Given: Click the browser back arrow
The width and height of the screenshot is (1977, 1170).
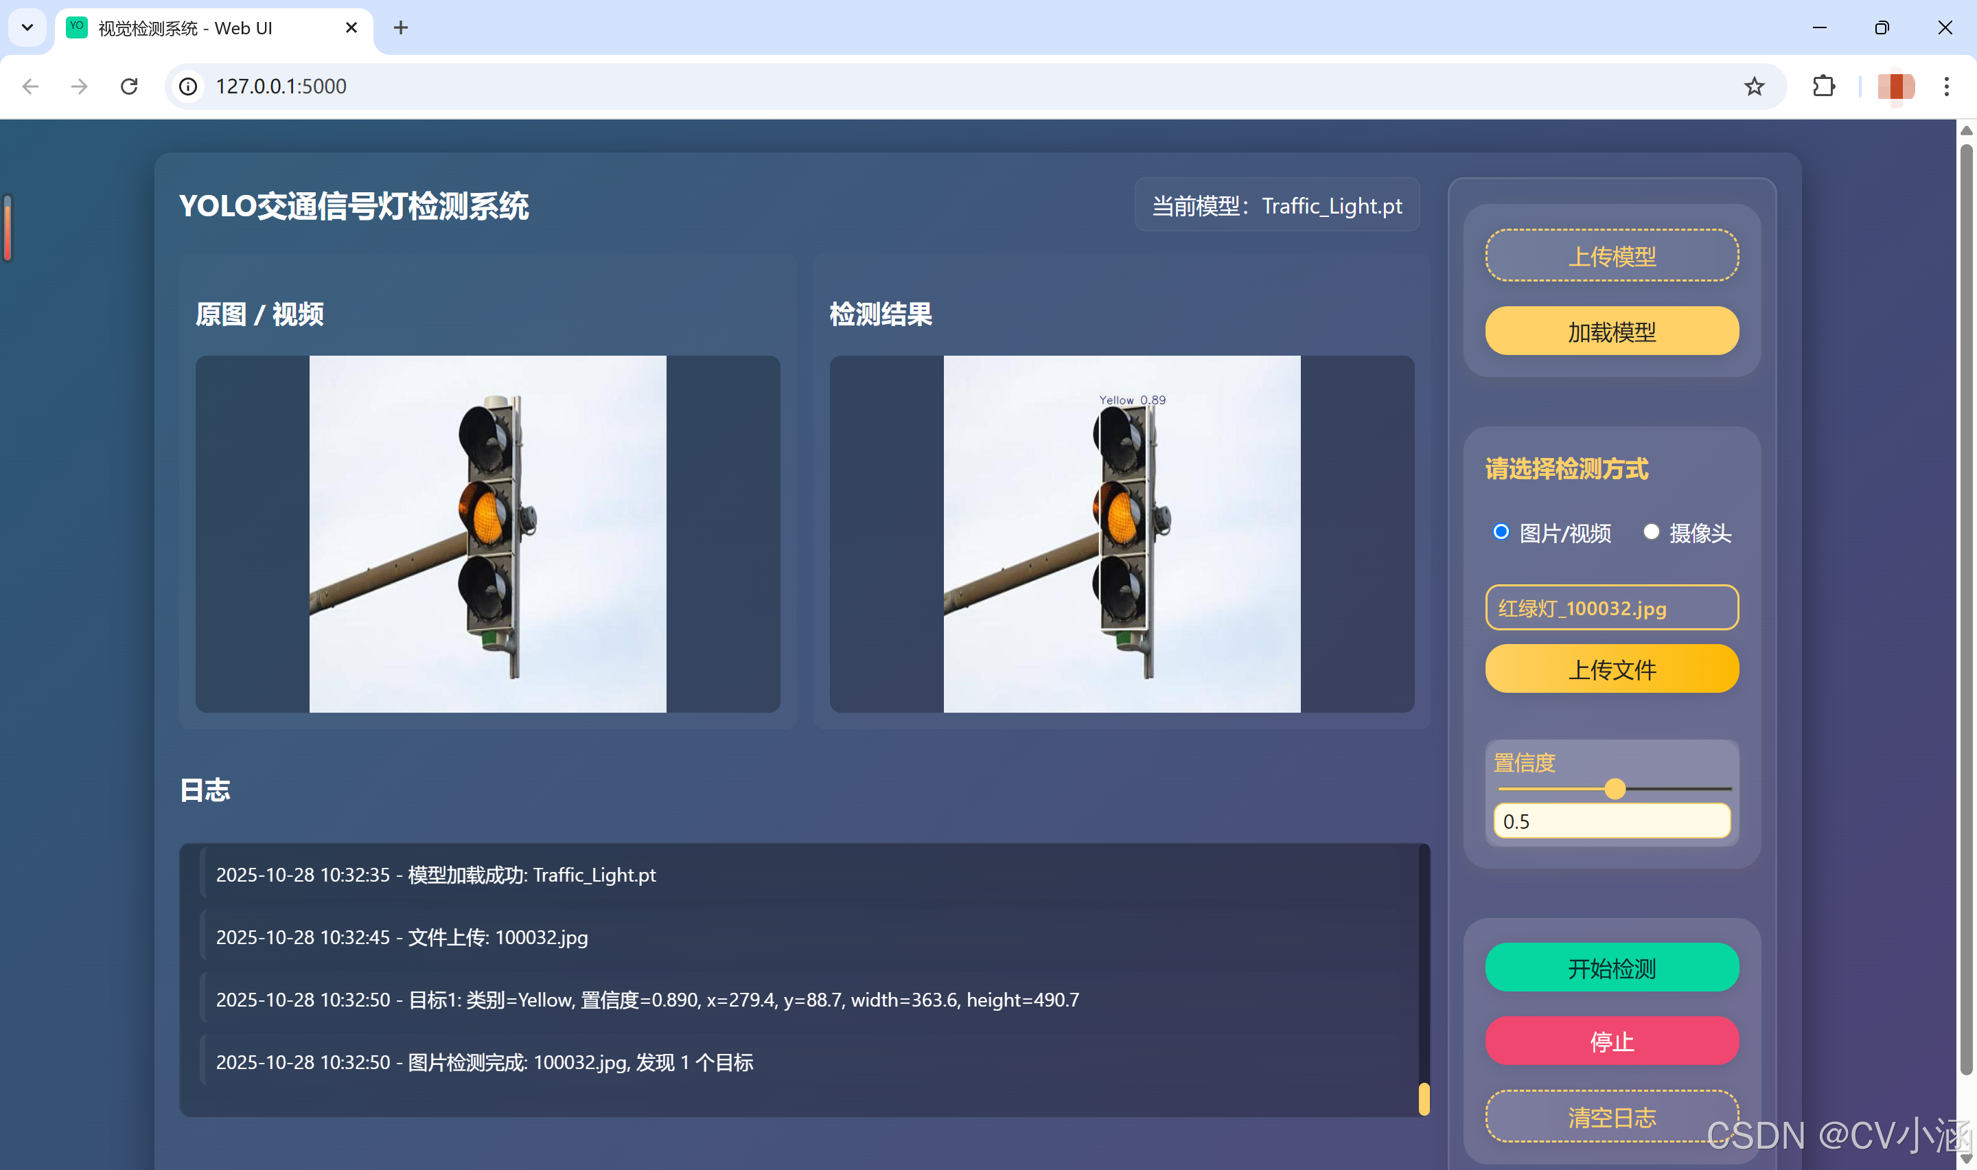Looking at the screenshot, I should (31, 86).
